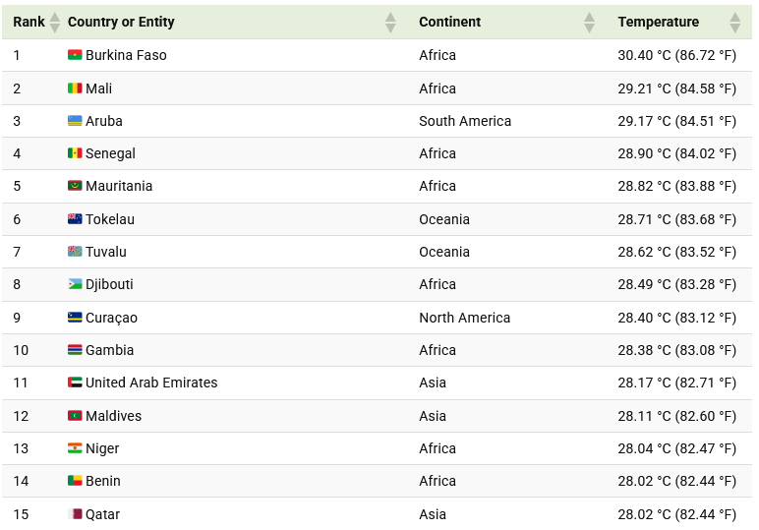Click the Continent column header text
Screen dimensions: 759x530
(449, 22)
